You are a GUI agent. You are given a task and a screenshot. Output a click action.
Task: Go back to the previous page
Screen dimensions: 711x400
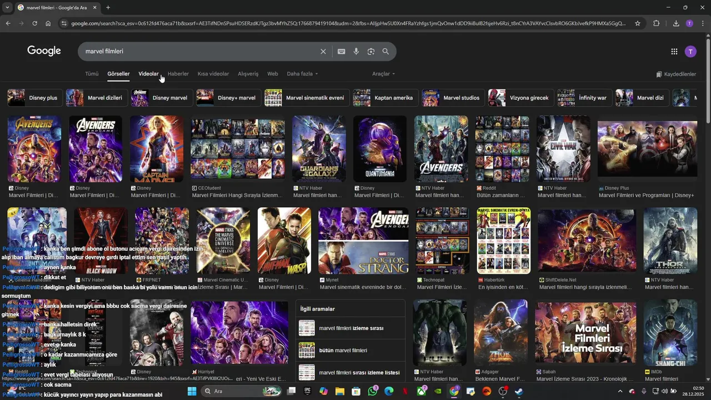point(8,23)
